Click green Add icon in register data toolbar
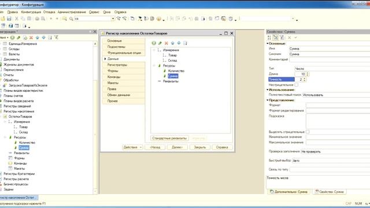Image resolution: width=370 pixels, height=208 pixels. click(154, 43)
